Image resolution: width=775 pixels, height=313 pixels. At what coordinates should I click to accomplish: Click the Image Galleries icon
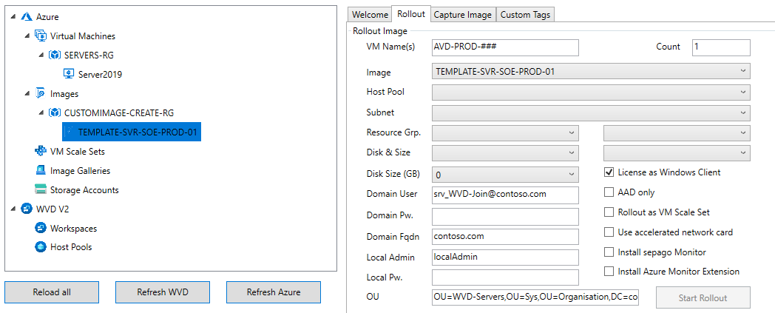(41, 171)
